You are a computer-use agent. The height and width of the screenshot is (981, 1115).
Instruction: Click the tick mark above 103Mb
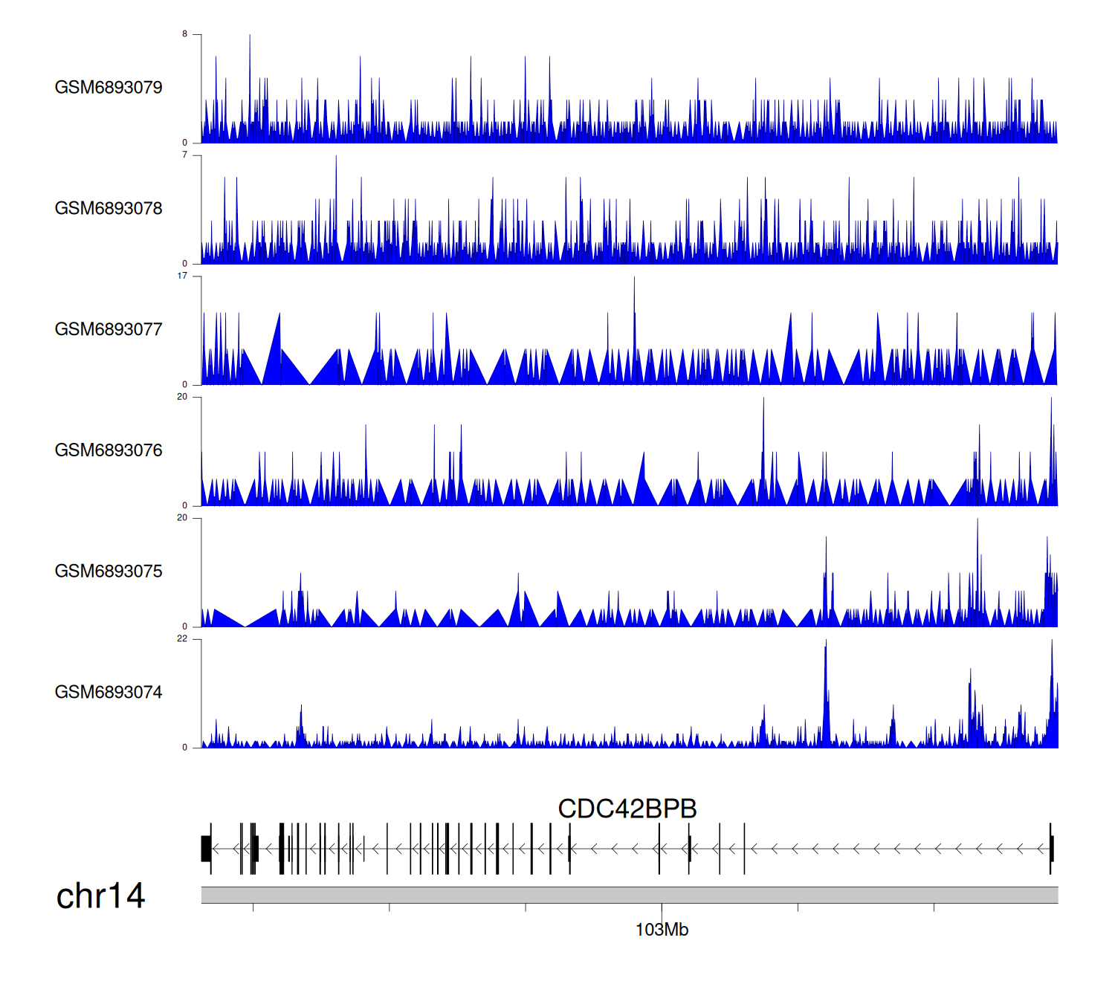[x=662, y=909]
